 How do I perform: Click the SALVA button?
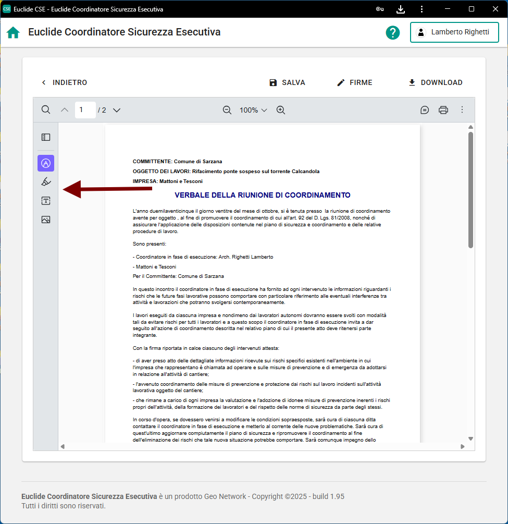[287, 82]
